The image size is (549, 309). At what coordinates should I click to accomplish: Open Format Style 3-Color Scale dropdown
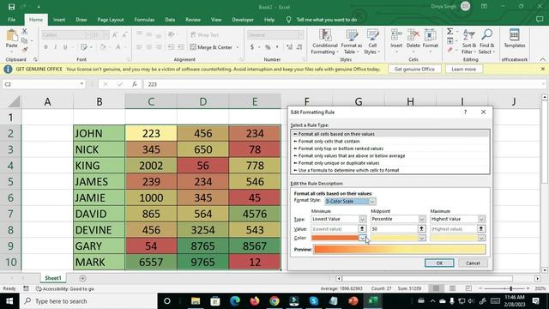pyautogui.click(x=372, y=202)
